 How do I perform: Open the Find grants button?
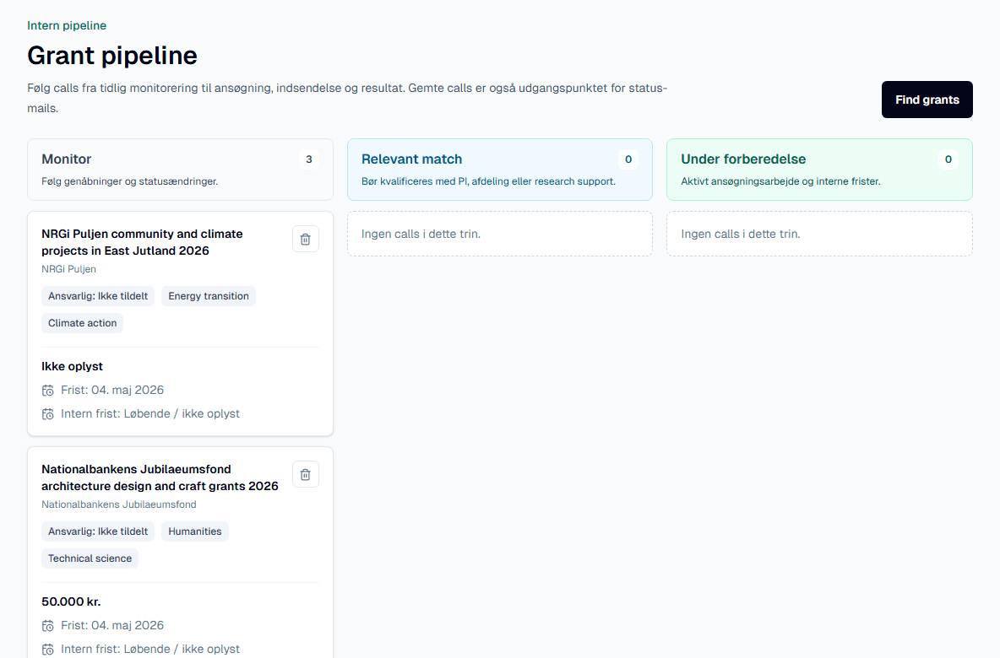(927, 100)
